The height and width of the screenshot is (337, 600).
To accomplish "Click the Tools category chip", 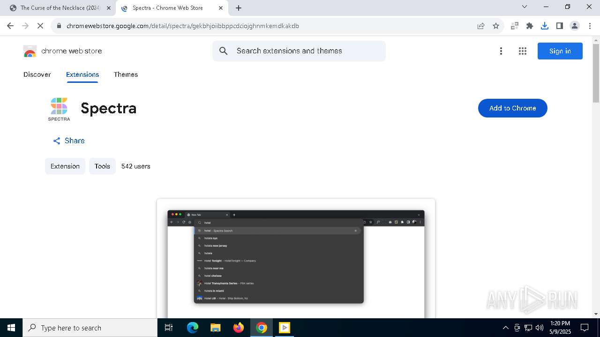I will 102,166.
